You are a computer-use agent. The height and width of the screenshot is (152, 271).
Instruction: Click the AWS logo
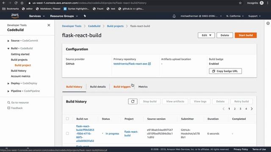pyautogui.click(x=15, y=16)
